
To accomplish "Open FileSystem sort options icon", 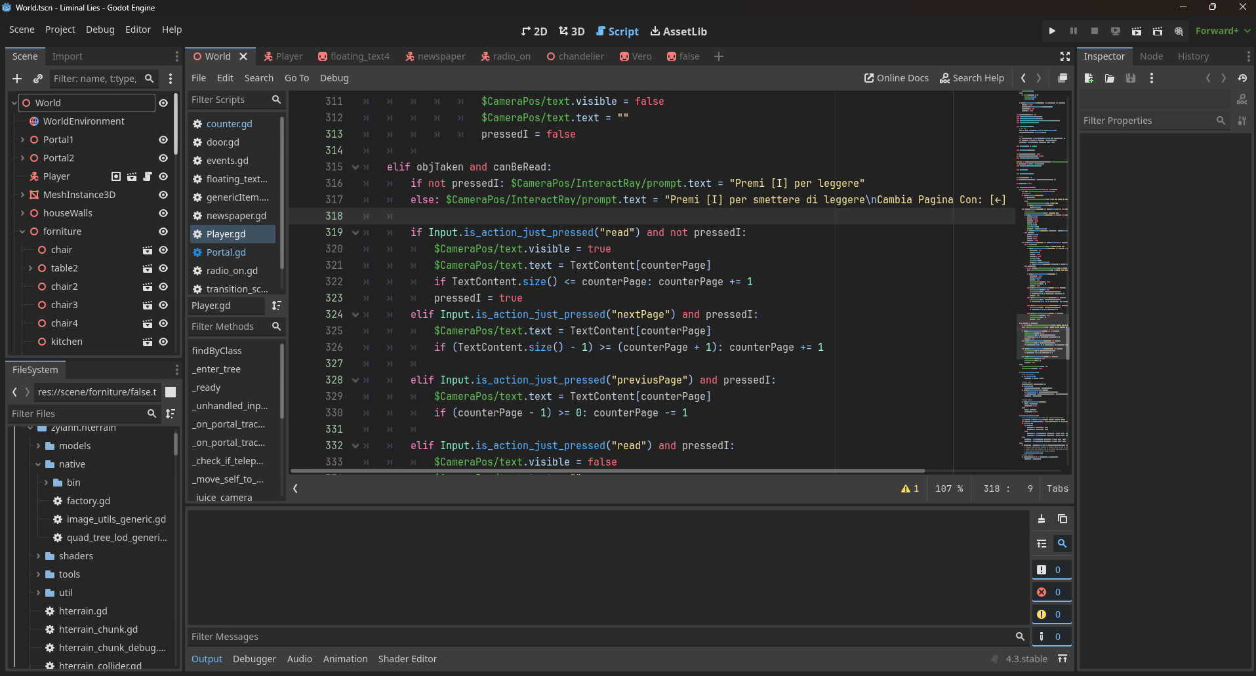I will [x=171, y=414].
